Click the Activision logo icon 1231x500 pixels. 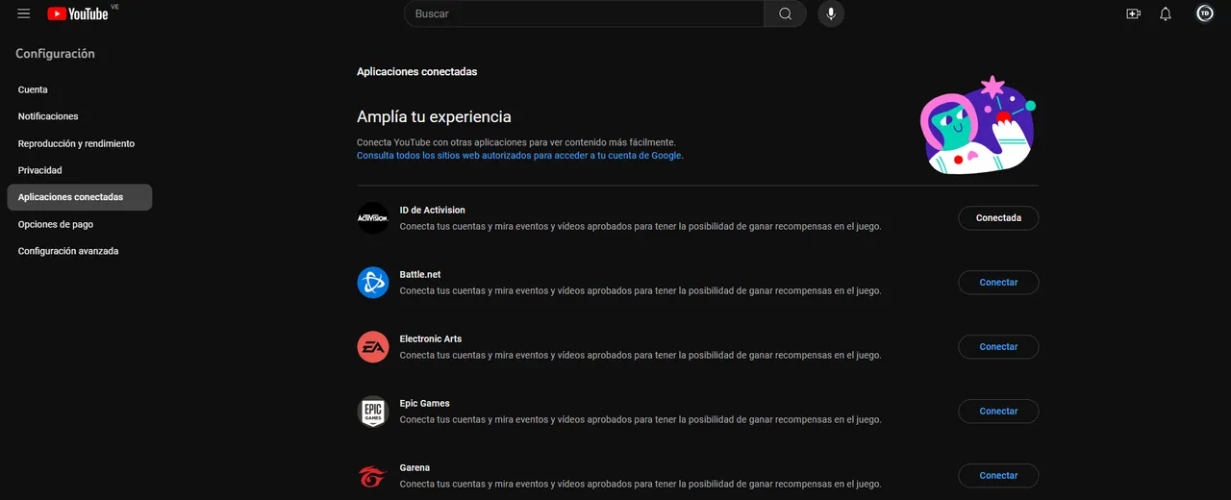[373, 218]
